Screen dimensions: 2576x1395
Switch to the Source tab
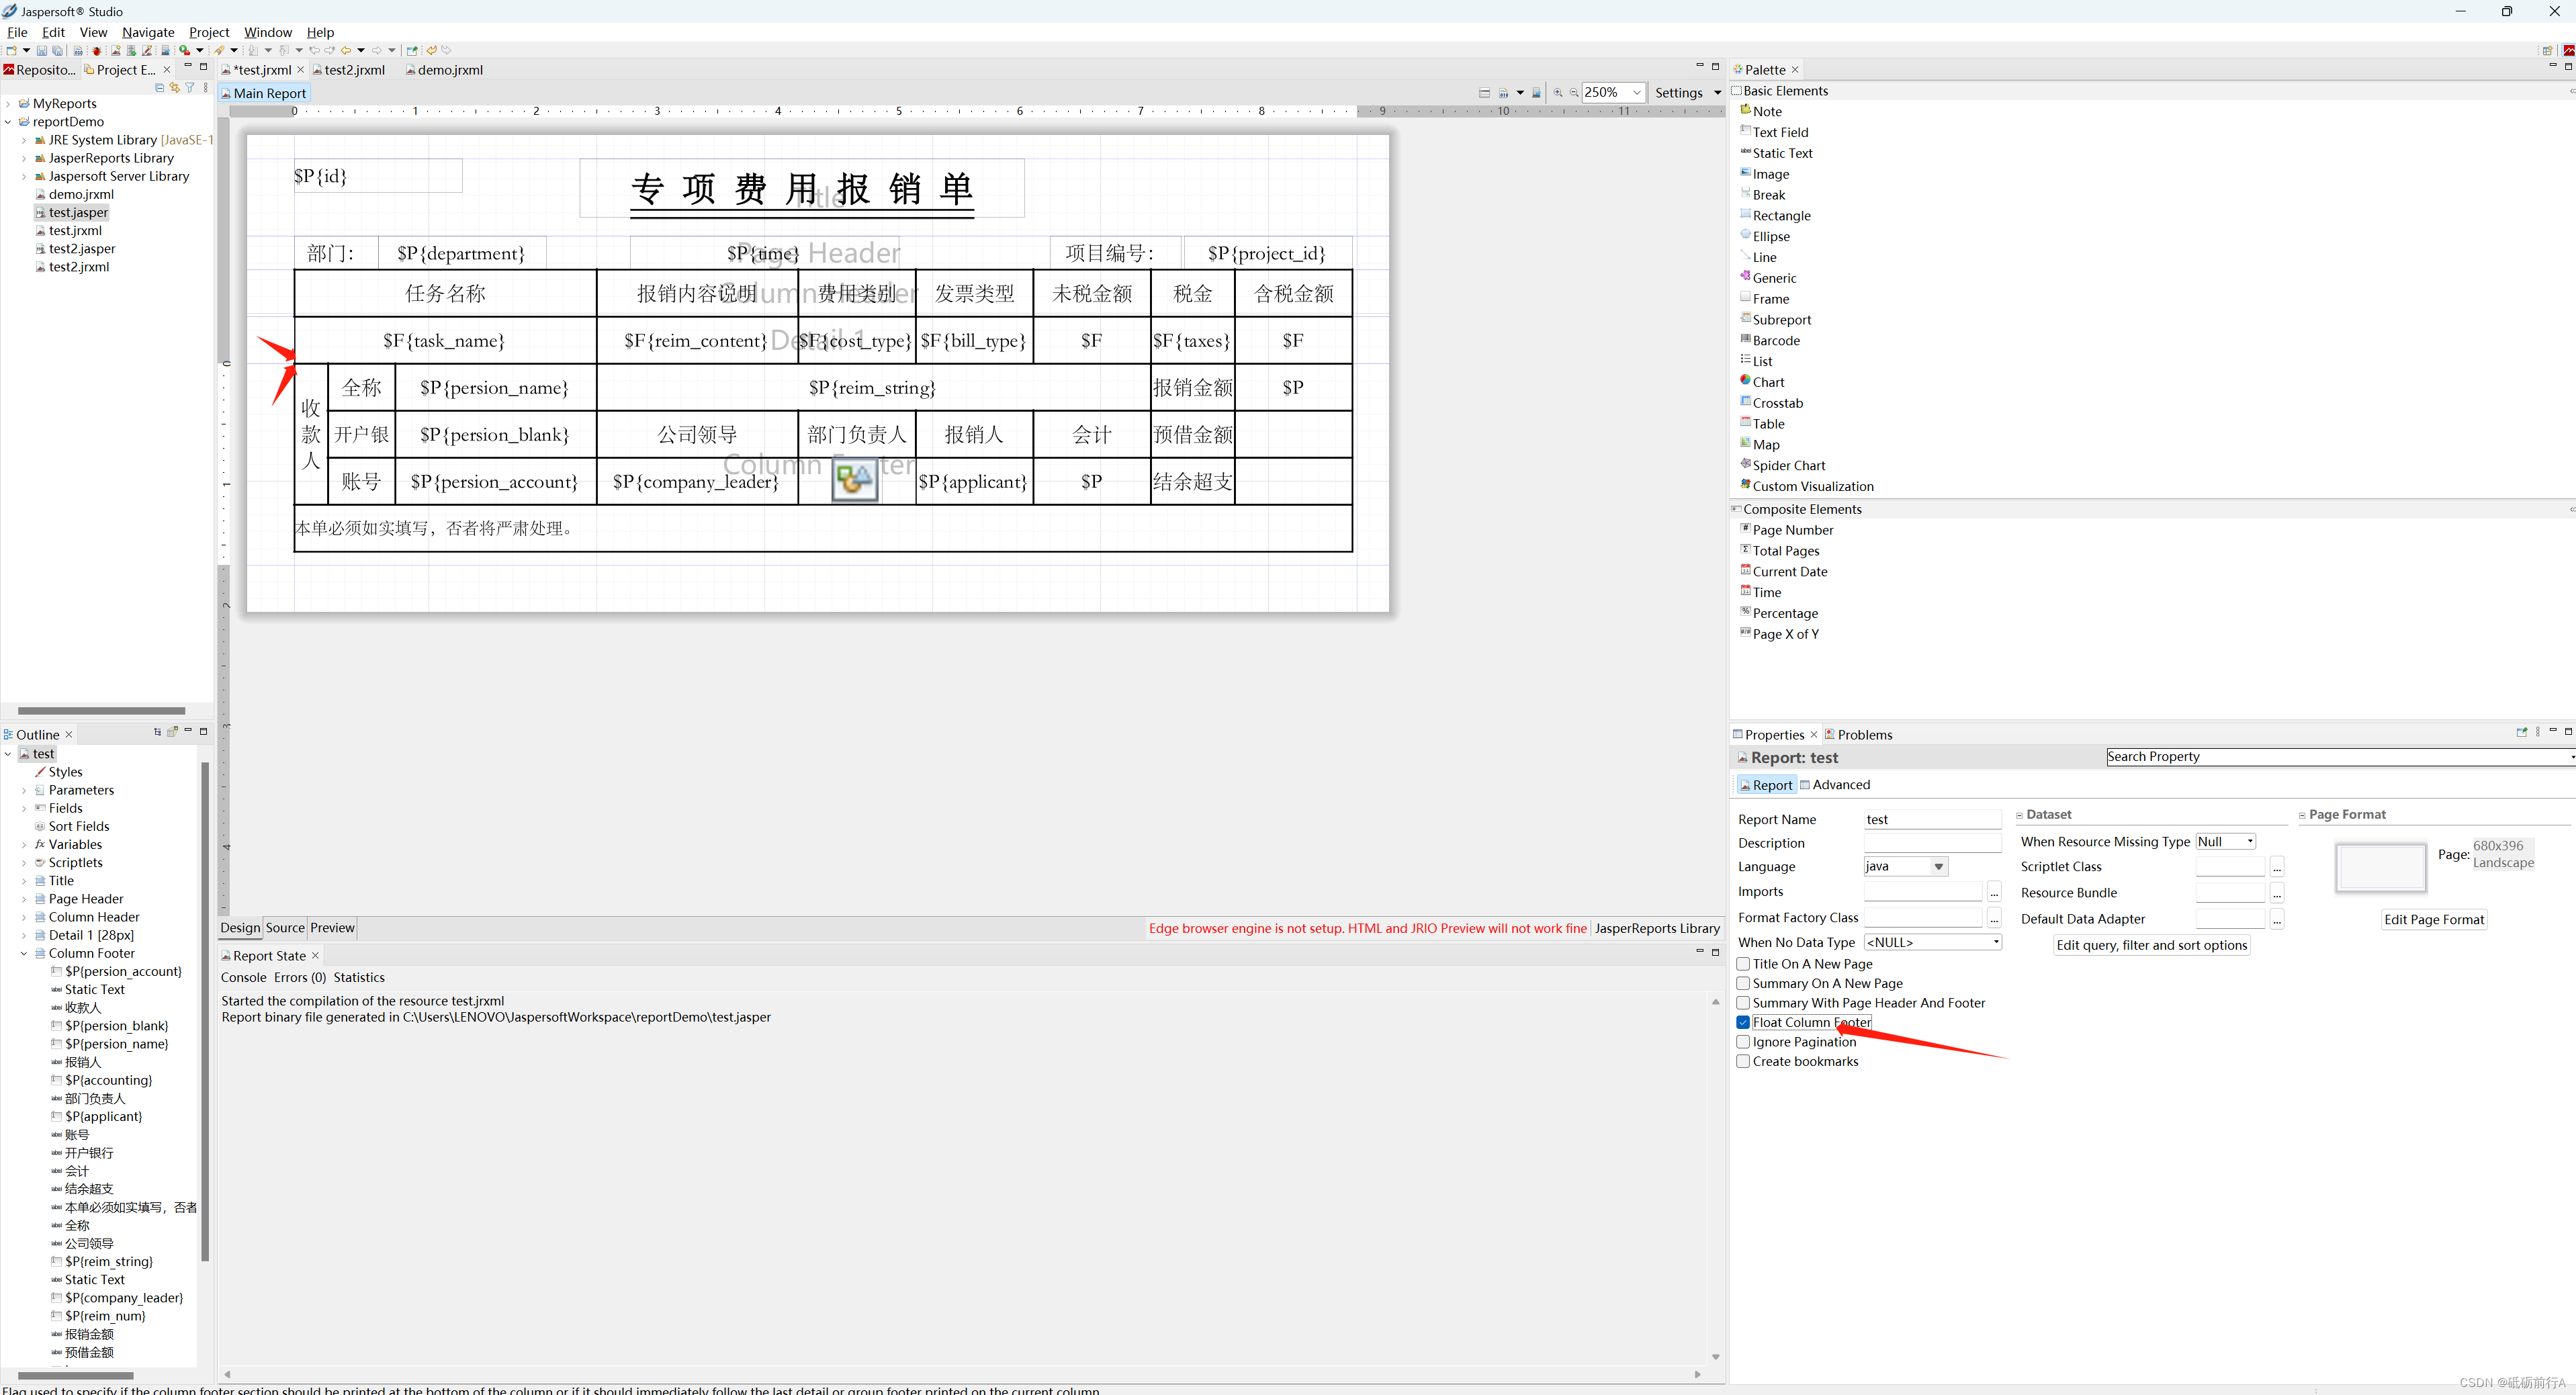point(285,928)
